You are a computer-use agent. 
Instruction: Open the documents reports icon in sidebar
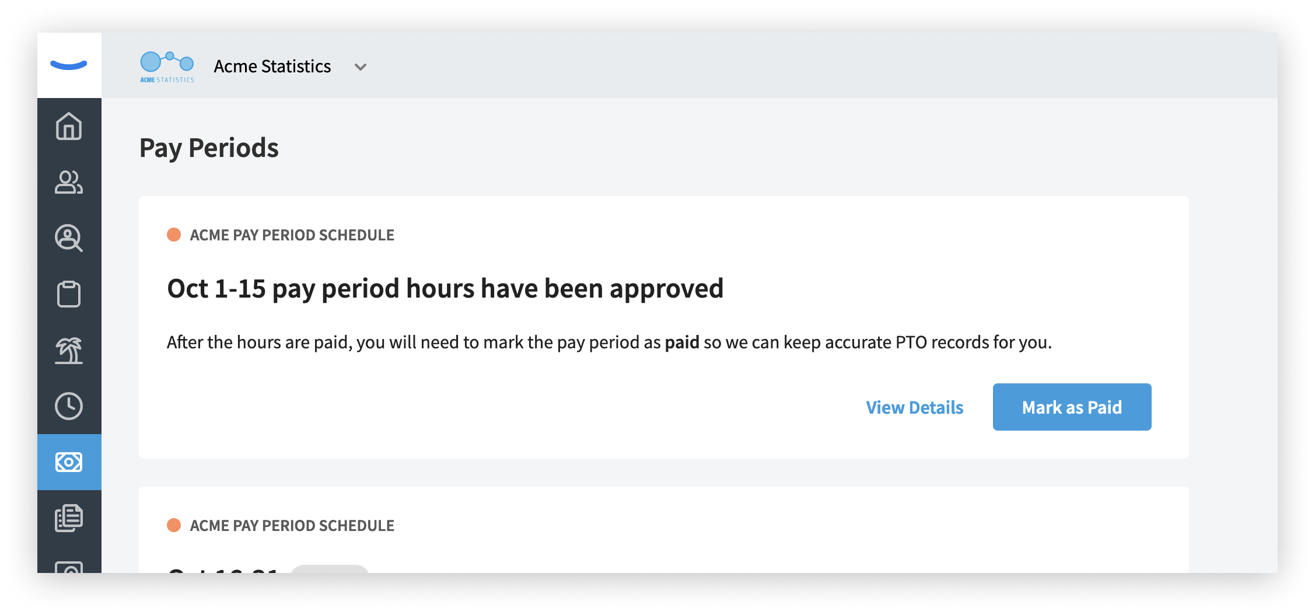coord(69,518)
